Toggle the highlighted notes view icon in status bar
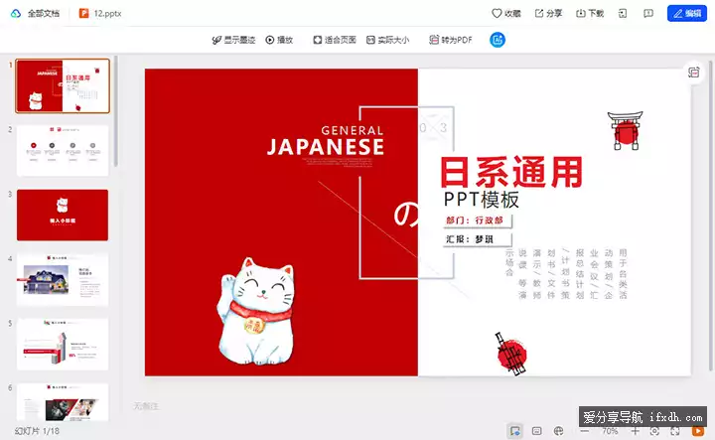Screen dimensions: 715x440 click(514, 431)
